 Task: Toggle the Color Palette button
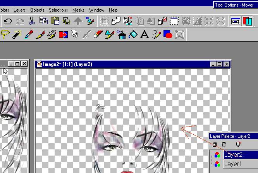click(247, 21)
